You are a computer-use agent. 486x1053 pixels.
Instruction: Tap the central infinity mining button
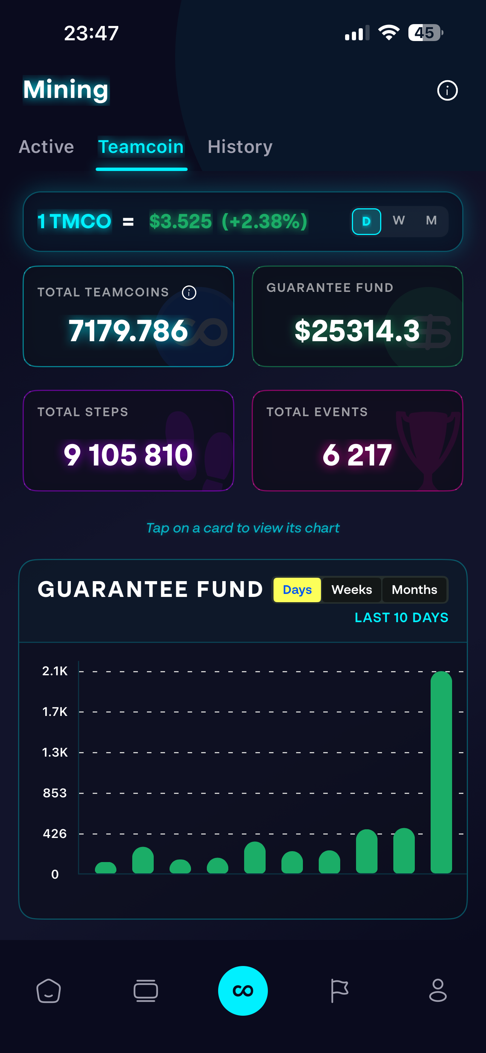click(243, 990)
